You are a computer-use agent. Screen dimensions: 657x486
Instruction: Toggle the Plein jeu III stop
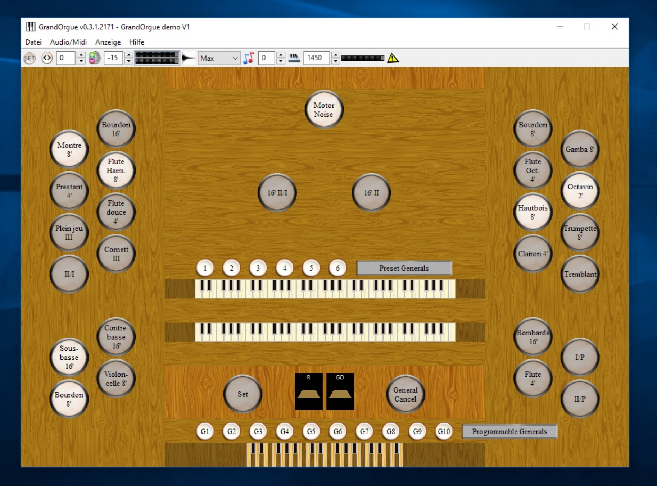[x=69, y=233]
